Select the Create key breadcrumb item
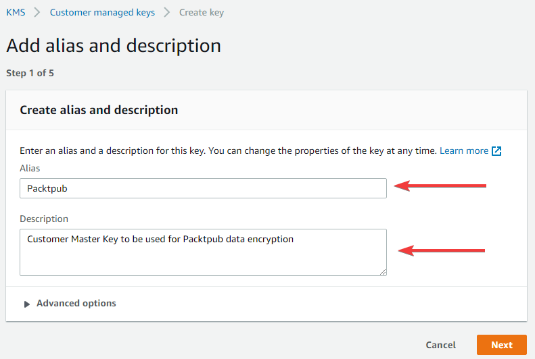The width and height of the screenshot is (535, 359). pos(202,12)
